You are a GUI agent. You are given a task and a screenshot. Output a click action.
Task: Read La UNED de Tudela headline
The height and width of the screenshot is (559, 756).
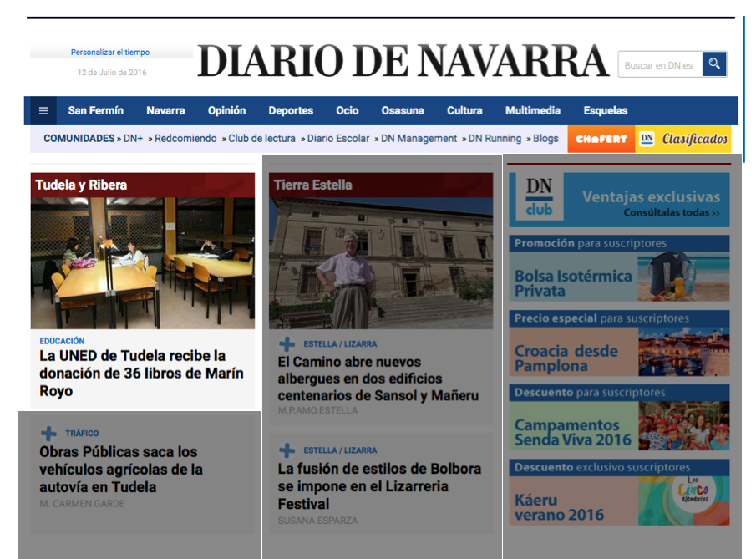click(141, 374)
